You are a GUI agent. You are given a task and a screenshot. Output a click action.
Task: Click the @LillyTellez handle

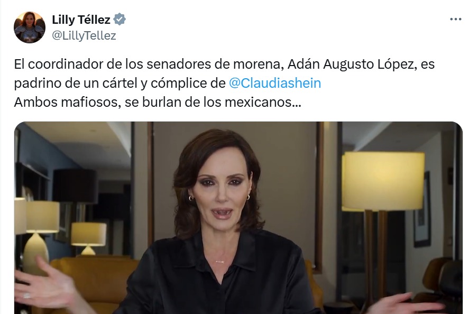tap(84, 35)
